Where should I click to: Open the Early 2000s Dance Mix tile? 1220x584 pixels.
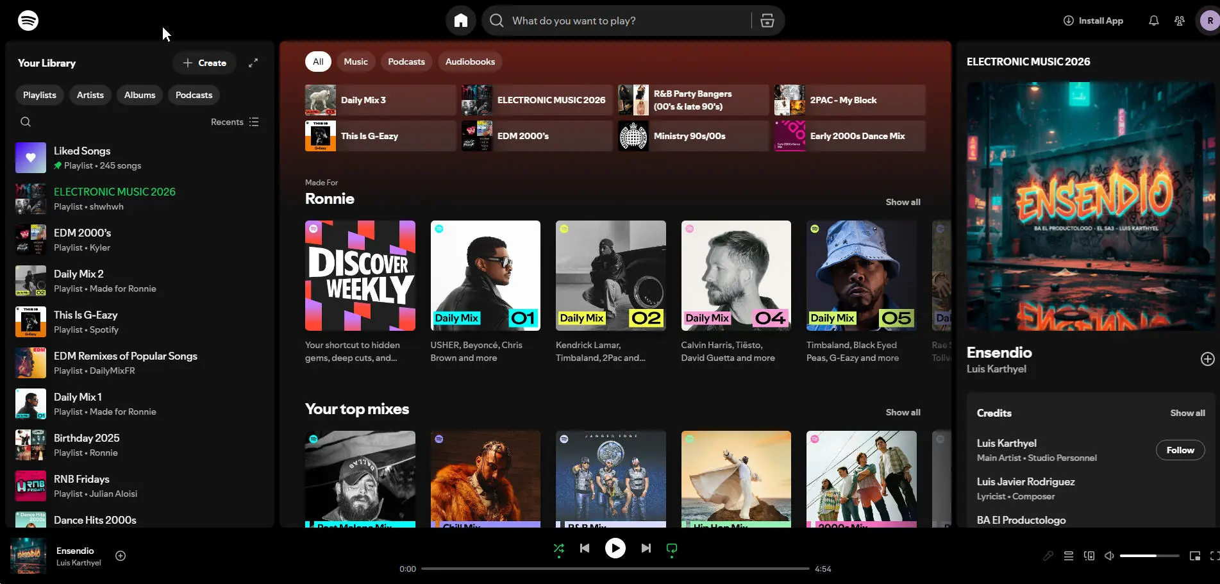(x=849, y=136)
